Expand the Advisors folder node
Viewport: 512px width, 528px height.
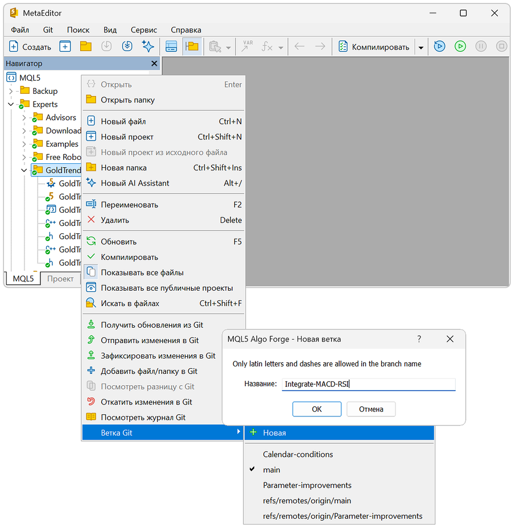click(24, 118)
